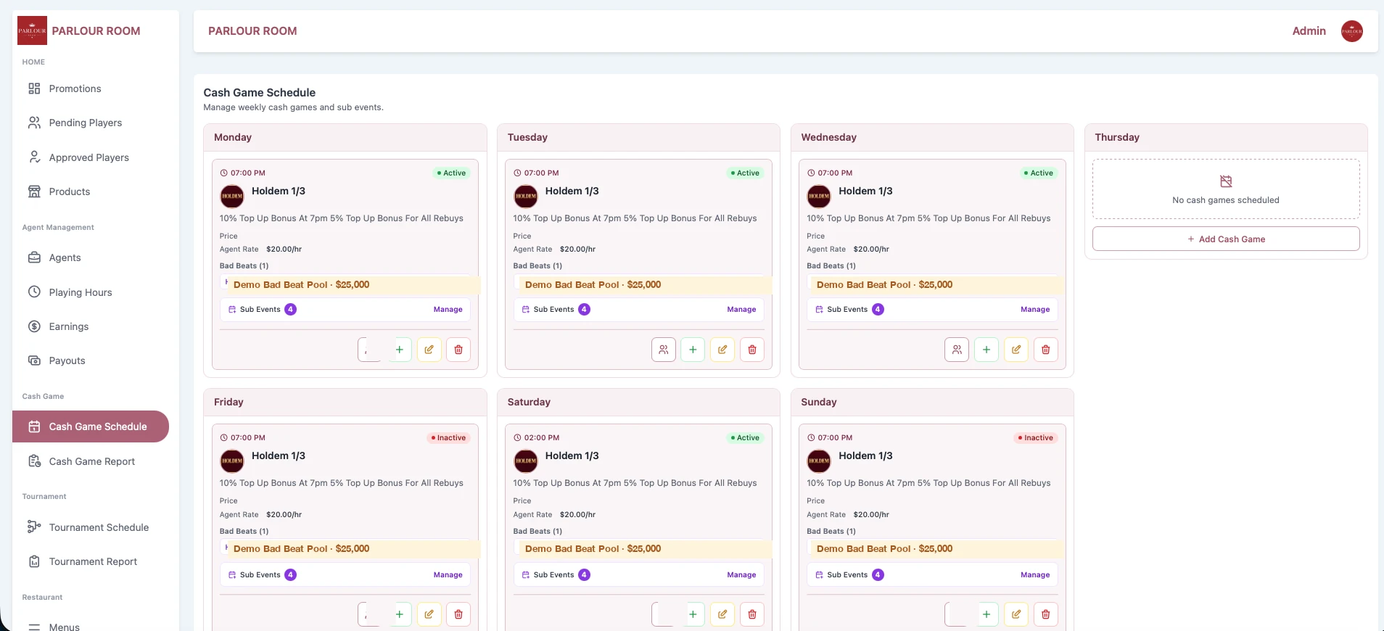The image size is (1384, 631).
Task: Add a cash game on Thursday
Action: [x=1226, y=239]
